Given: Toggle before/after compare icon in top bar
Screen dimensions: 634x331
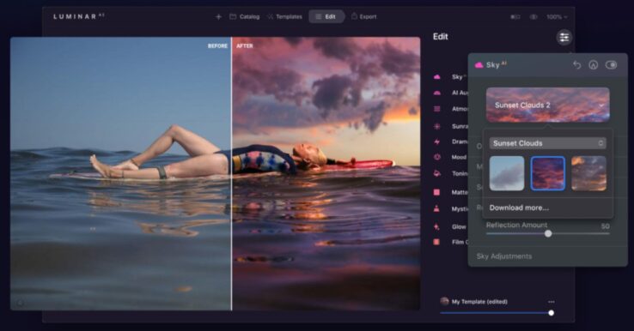Looking at the screenshot, I should point(515,17).
